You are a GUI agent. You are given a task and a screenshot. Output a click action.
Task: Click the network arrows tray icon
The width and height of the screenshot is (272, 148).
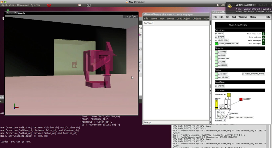pos(218,5)
